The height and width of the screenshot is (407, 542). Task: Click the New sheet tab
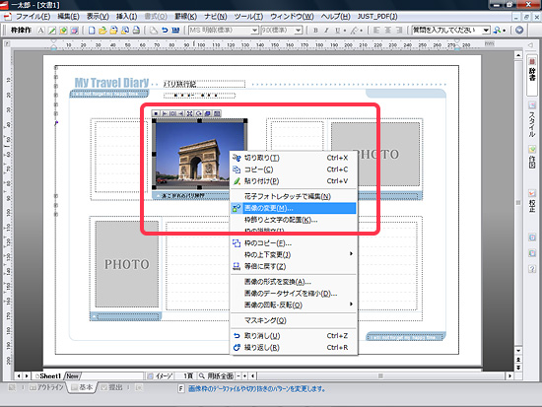point(73,375)
